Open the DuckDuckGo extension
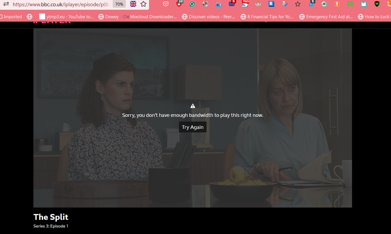This screenshot has width=391, height=234. click(x=337, y=4)
